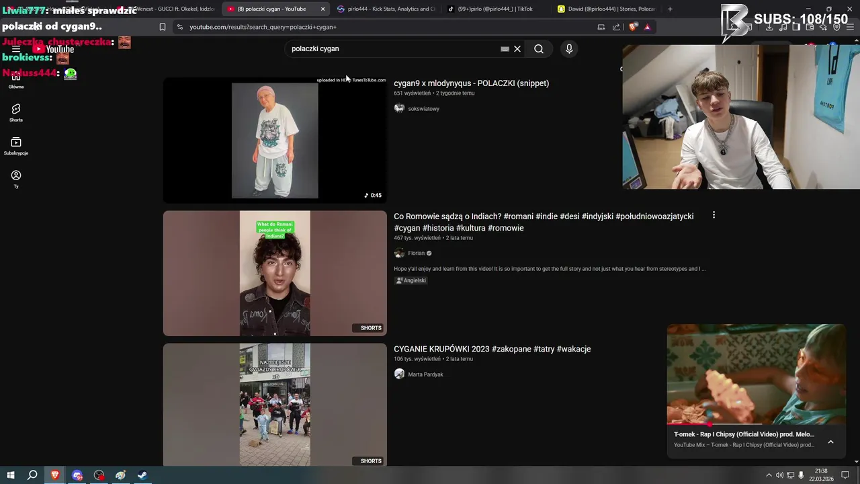Show hidden icons in the system tray
Screen dimensions: 860x484
pos(769,475)
